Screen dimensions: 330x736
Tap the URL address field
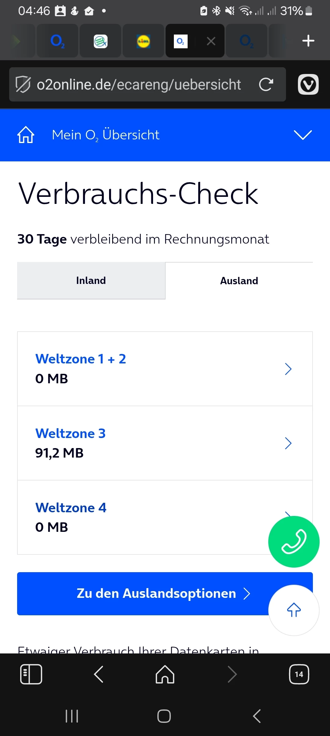point(139,84)
